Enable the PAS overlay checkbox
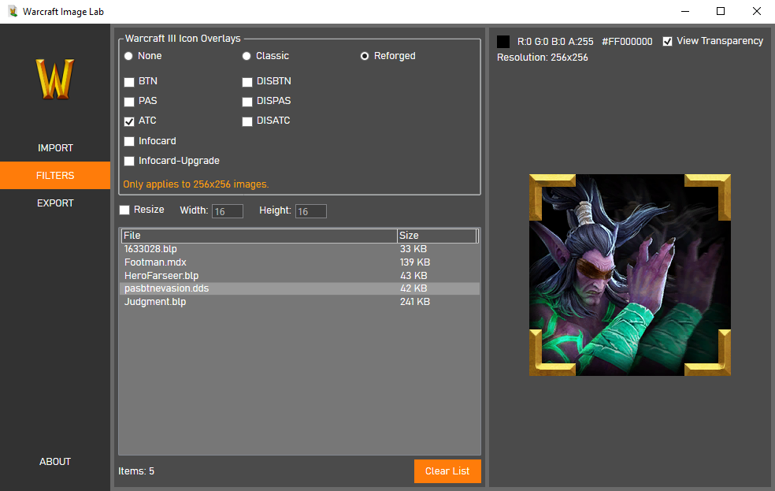This screenshot has width=775, height=491. [x=129, y=102]
